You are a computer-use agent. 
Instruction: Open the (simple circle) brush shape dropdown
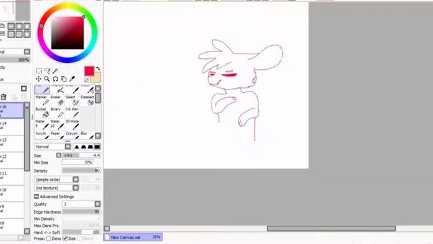tap(76, 180)
